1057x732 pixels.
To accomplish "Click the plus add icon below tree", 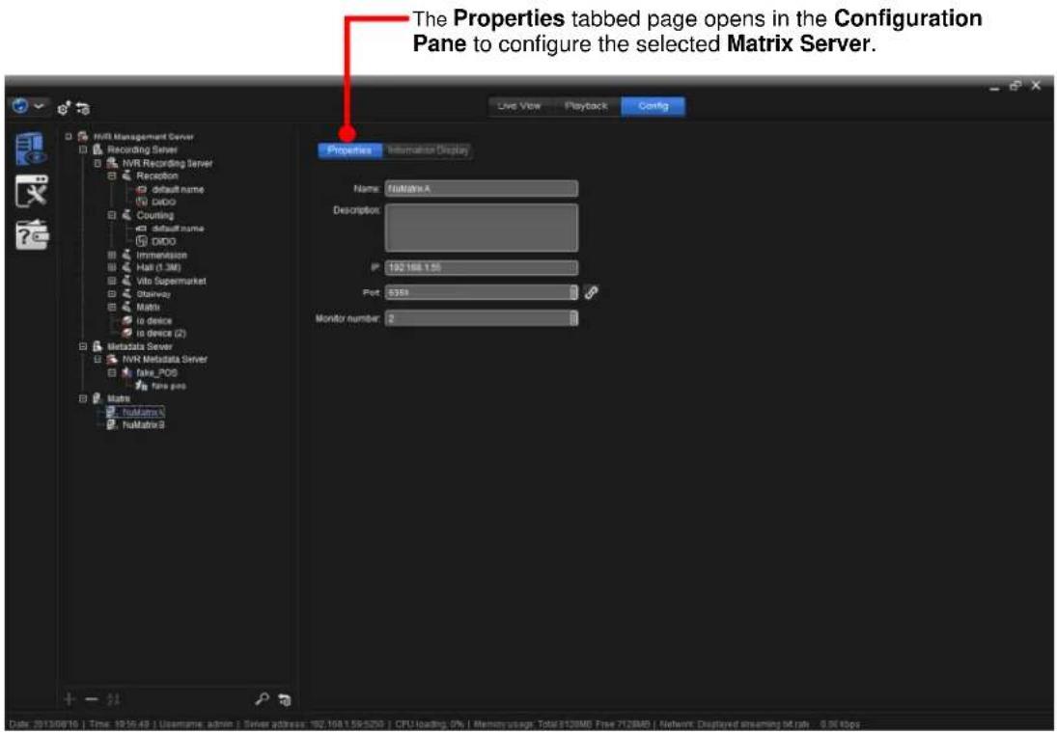I will pyautogui.click(x=70, y=699).
